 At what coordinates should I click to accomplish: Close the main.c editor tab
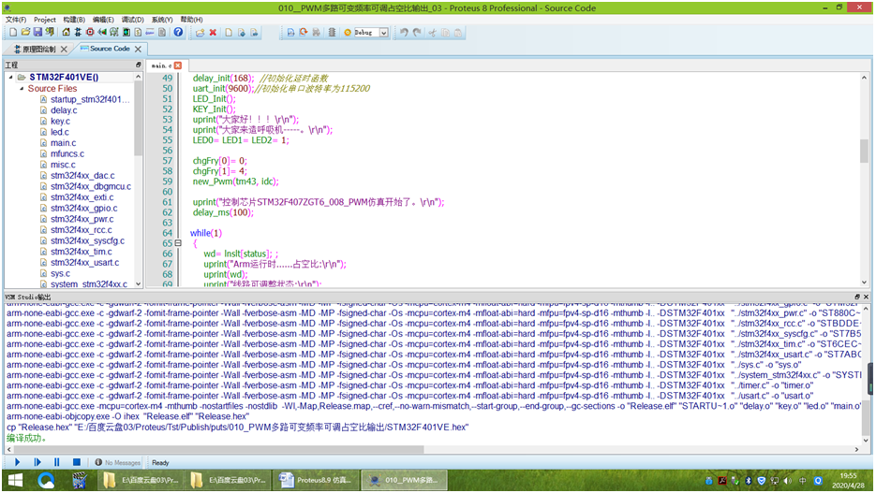tap(178, 65)
